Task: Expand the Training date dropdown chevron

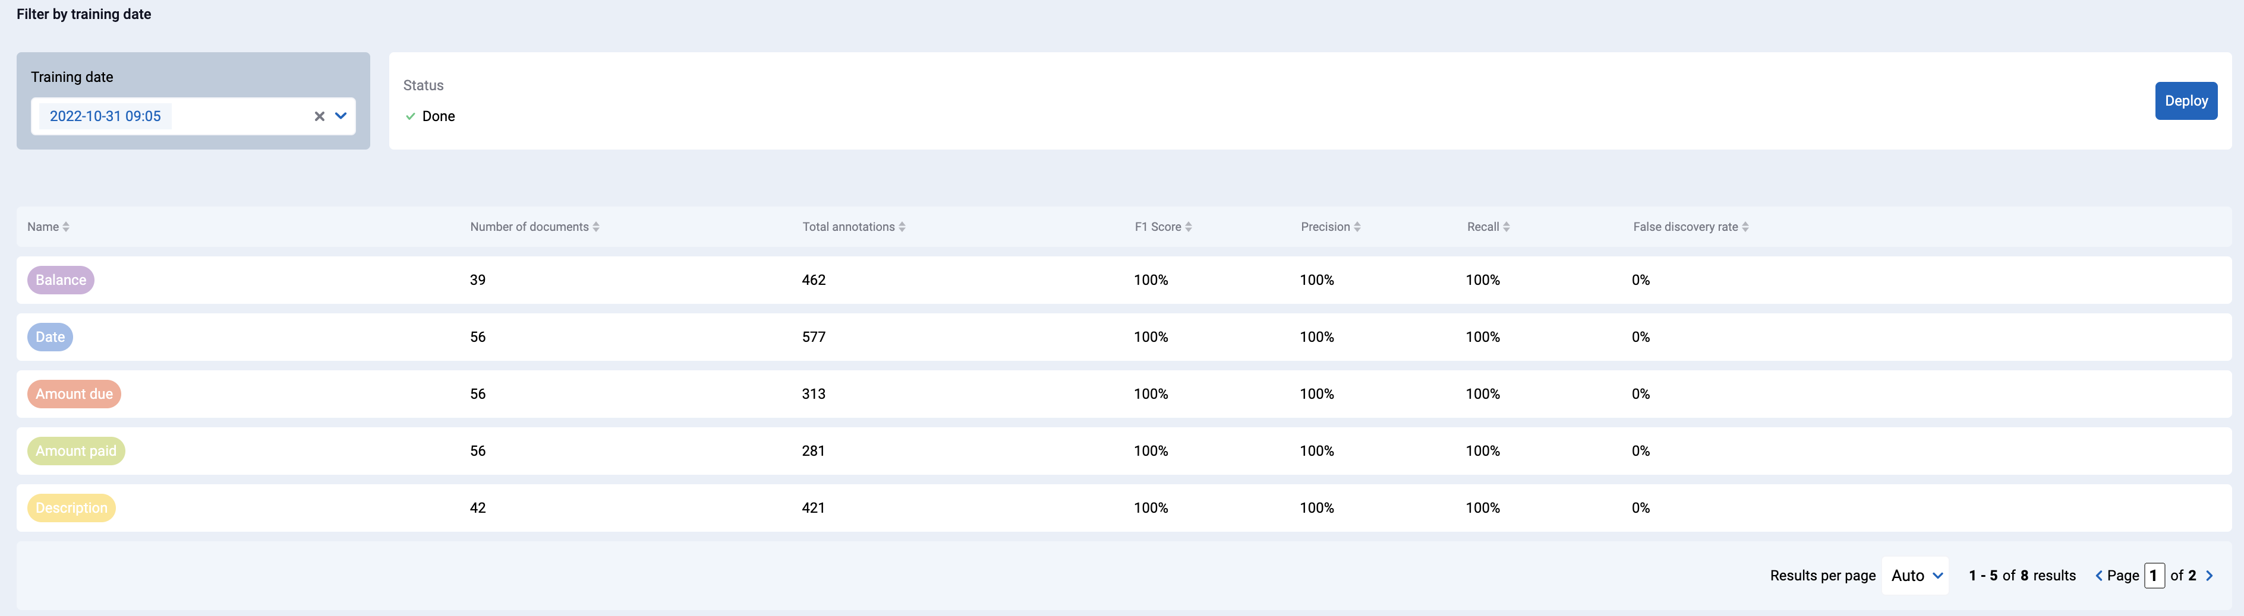Action: (x=341, y=116)
